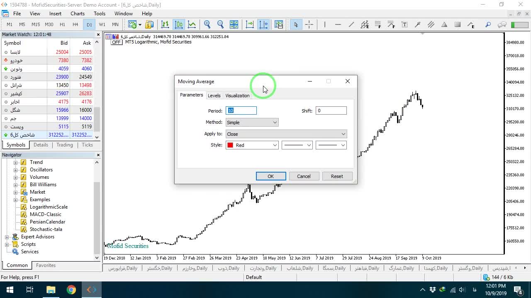Expand the Trend folder in Navigator
Image resolution: width=531 pixels, height=298 pixels.
click(16, 162)
